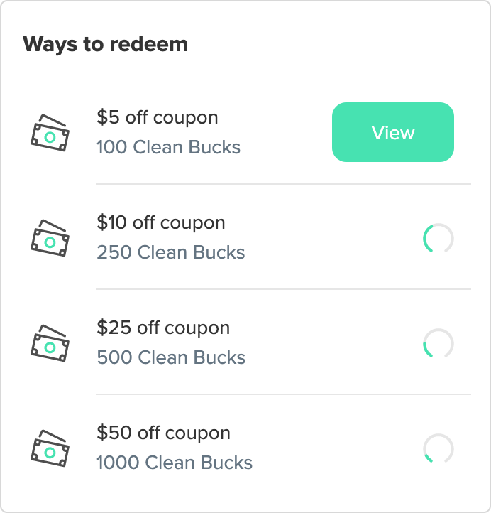The width and height of the screenshot is (491, 513).
Task: Click the 250 Clean Bucks label
Action: [170, 253]
